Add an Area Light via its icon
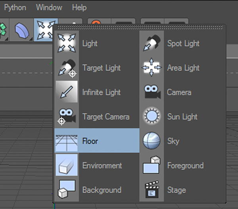238x209 pixels. coord(152,67)
